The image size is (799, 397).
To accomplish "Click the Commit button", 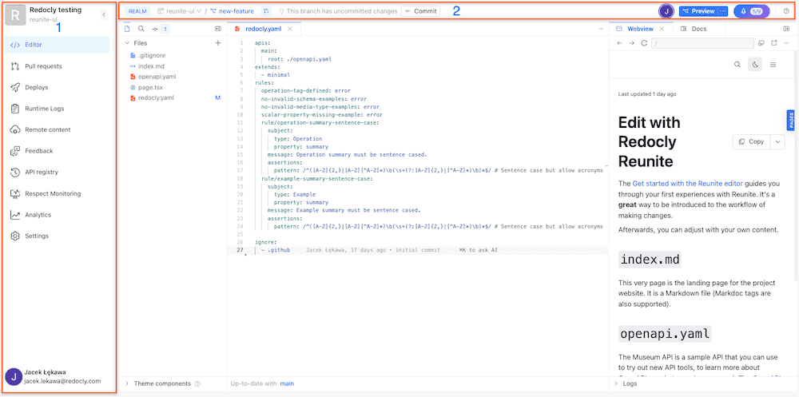I will [420, 11].
